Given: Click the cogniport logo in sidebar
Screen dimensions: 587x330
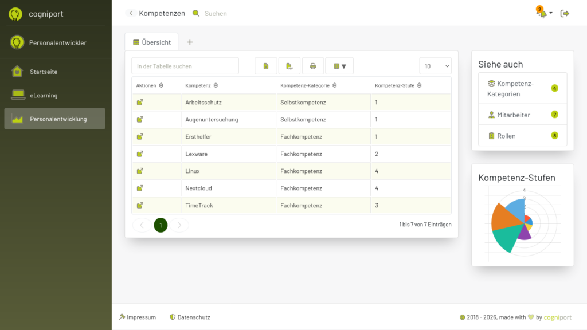Looking at the screenshot, I should pos(16,13).
